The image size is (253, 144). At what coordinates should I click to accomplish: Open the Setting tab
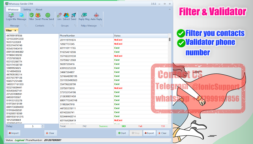tap(27, 10)
